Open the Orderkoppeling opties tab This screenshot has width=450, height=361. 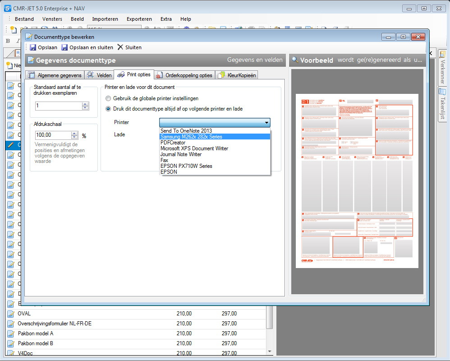[184, 75]
